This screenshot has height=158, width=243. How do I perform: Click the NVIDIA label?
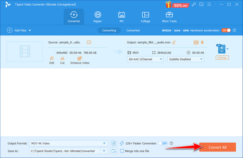[x=166, y=30]
